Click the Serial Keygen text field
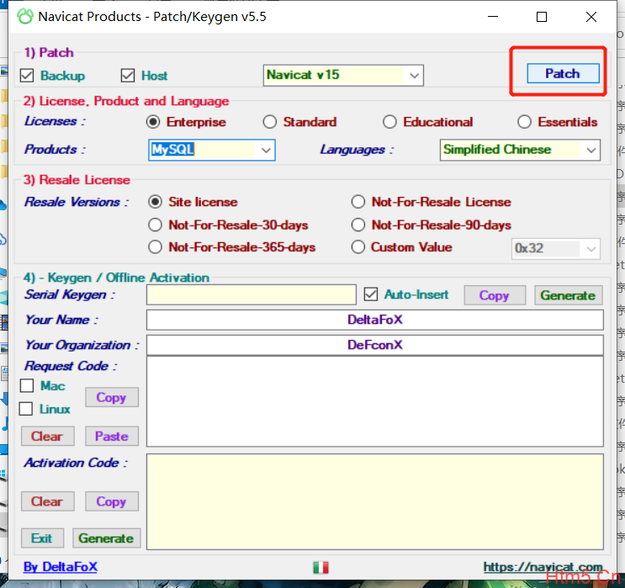Screen dimensions: 625x588 (252, 294)
